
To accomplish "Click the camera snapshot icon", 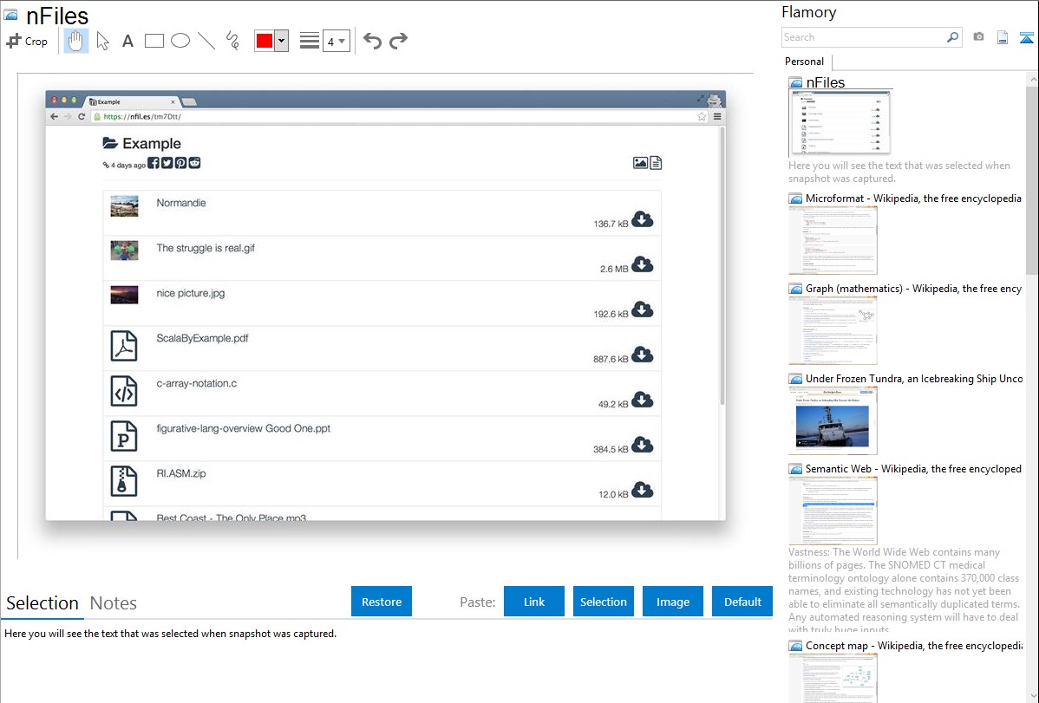I will click(978, 37).
